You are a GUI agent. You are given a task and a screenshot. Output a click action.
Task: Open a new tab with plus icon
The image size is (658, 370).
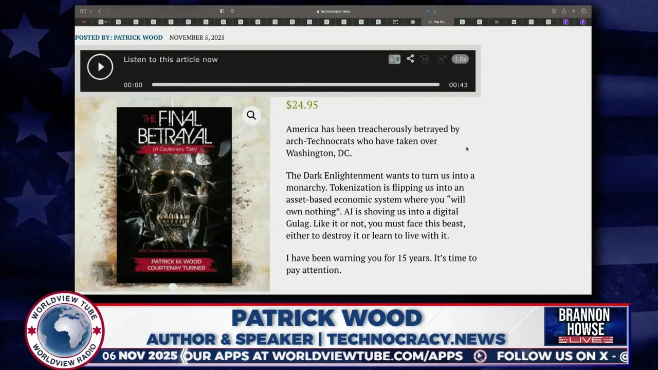pyautogui.click(x=574, y=11)
